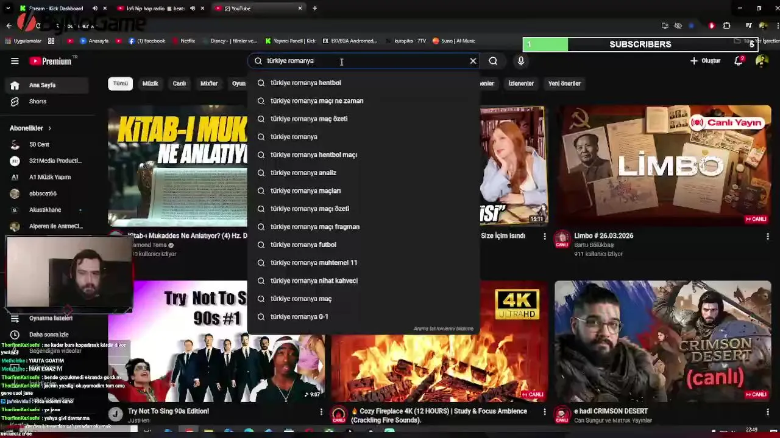This screenshot has width=780, height=438.
Task: Choose suggestion türkiye romanya maçları
Action: [364, 190]
